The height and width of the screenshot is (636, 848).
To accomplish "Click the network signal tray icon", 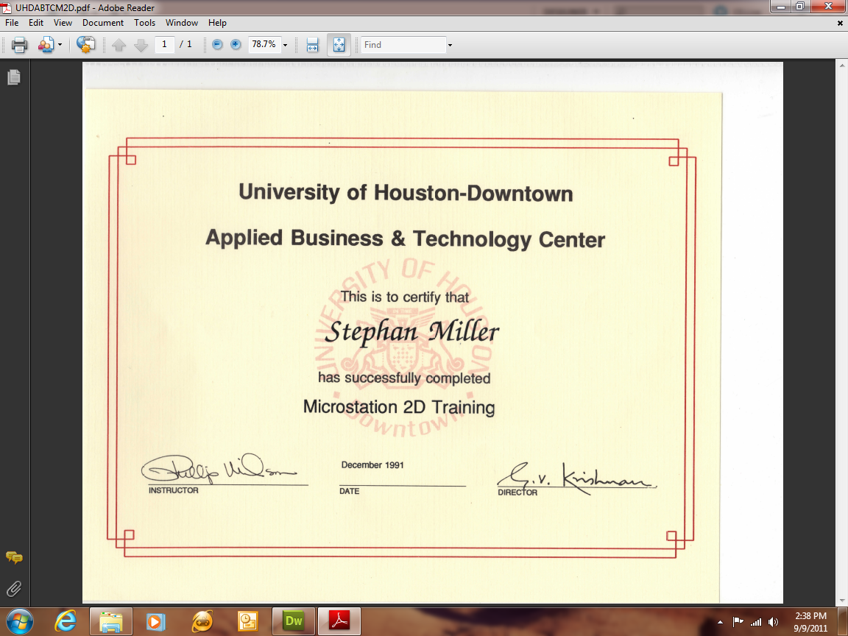I will click(756, 622).
